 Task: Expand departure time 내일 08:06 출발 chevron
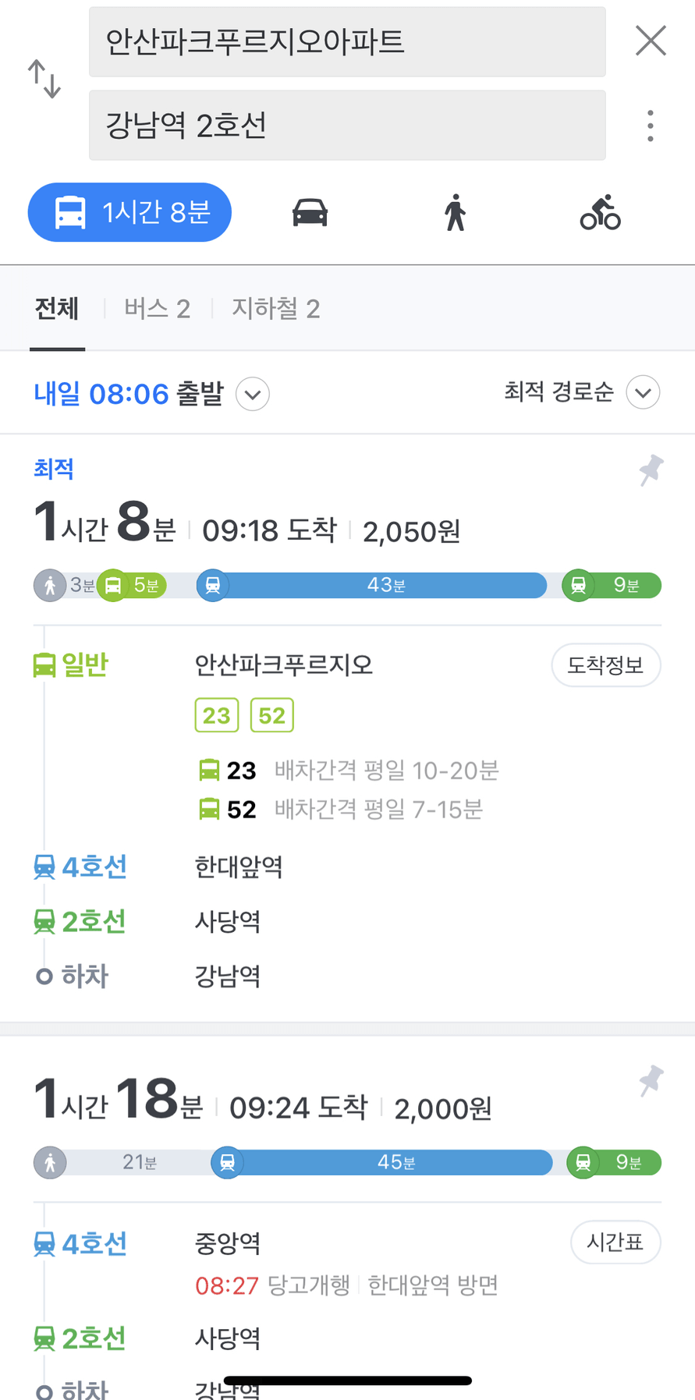(x=253, y=394)
